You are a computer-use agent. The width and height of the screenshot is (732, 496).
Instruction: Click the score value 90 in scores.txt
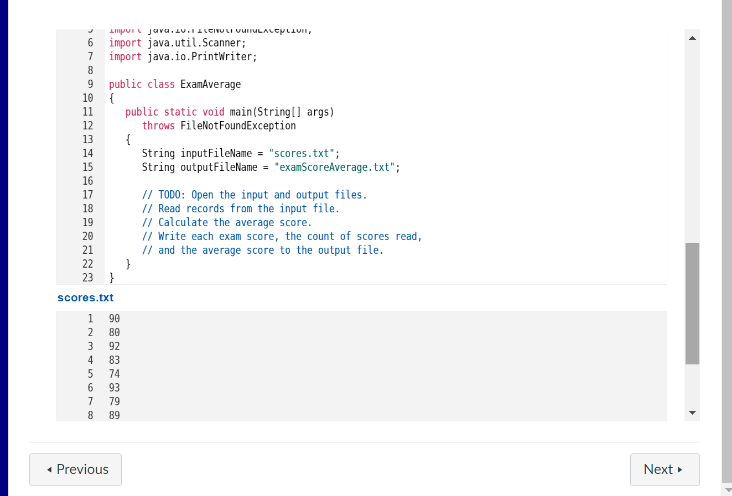114,319
